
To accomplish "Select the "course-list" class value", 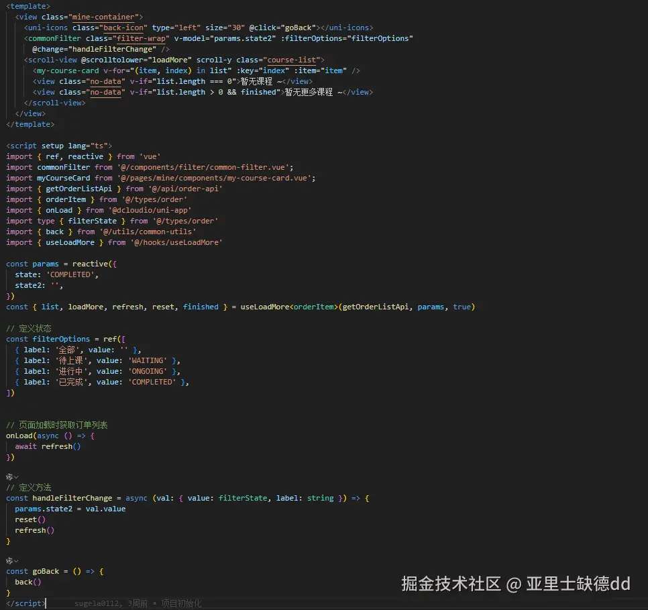I will click(x=292, y=60).
